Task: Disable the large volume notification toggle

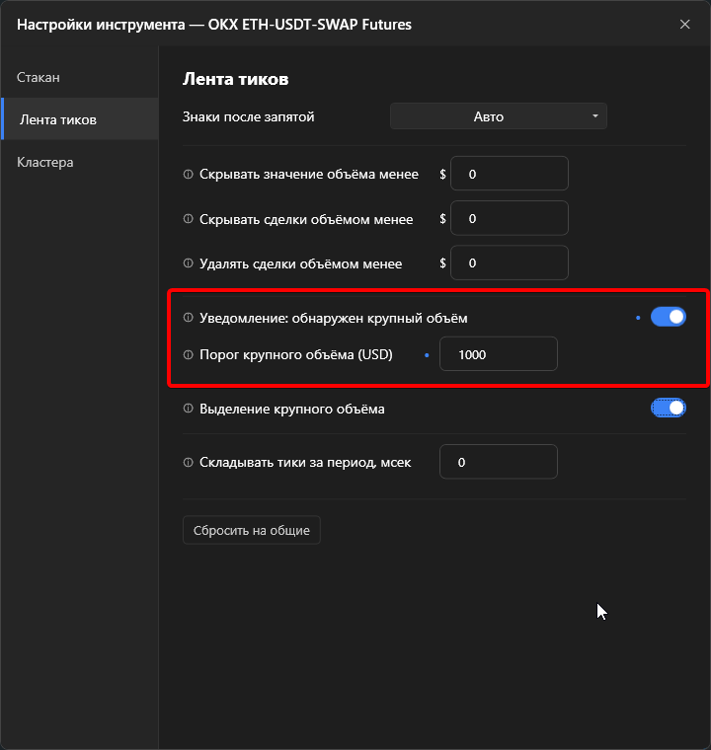Action: tap(668, 317)
